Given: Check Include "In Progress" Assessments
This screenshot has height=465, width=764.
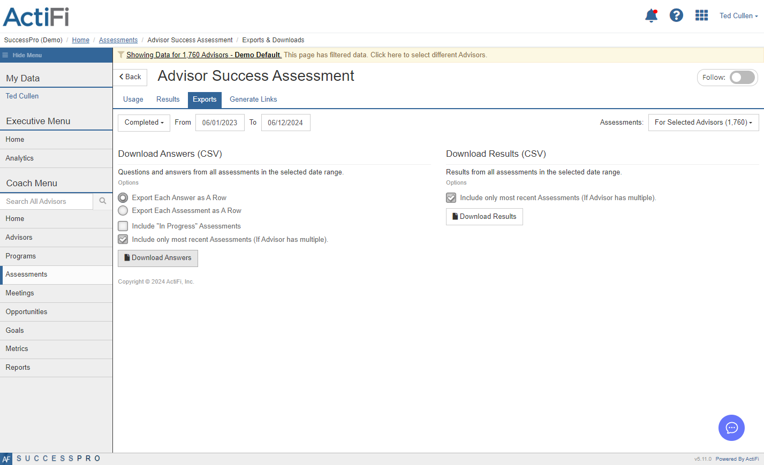Looking at the screenshot, I should click(x=123, y=226).
